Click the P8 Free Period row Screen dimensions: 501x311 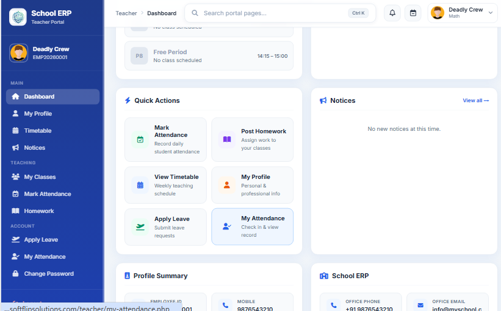click(x=209, y=56)
